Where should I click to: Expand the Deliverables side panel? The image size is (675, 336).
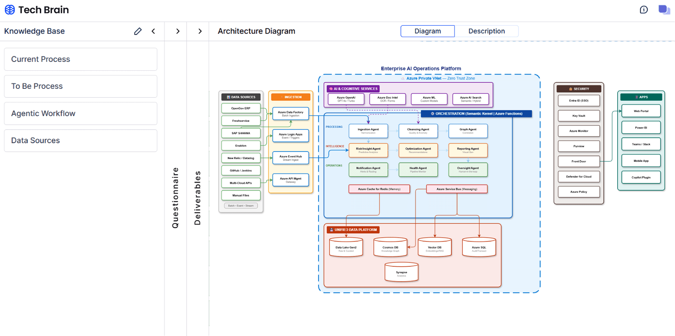point(200,31)
